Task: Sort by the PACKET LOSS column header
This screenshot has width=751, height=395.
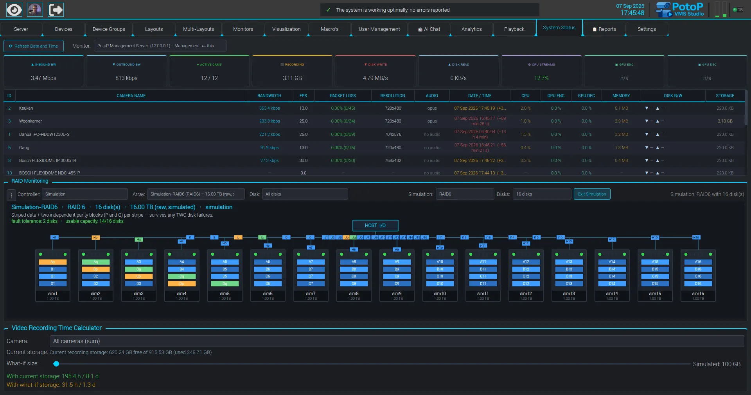Action: click(x=343, y=96)
